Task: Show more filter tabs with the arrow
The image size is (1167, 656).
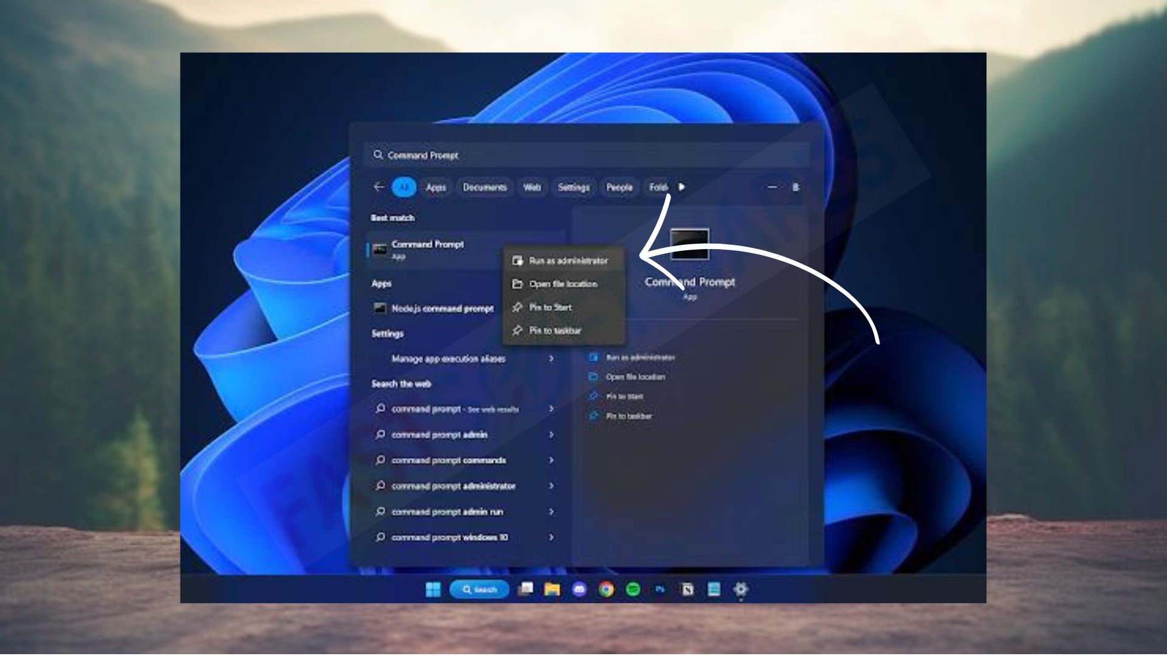Action: pyautogui.click(x=681, y=187)
